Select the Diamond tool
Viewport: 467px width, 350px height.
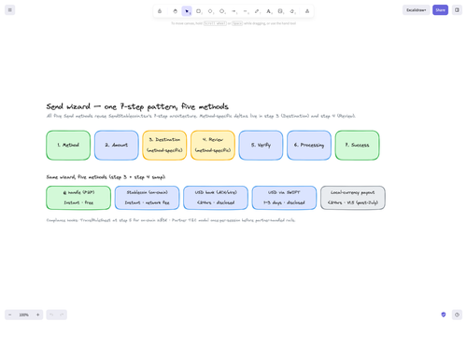pos(210,11)
